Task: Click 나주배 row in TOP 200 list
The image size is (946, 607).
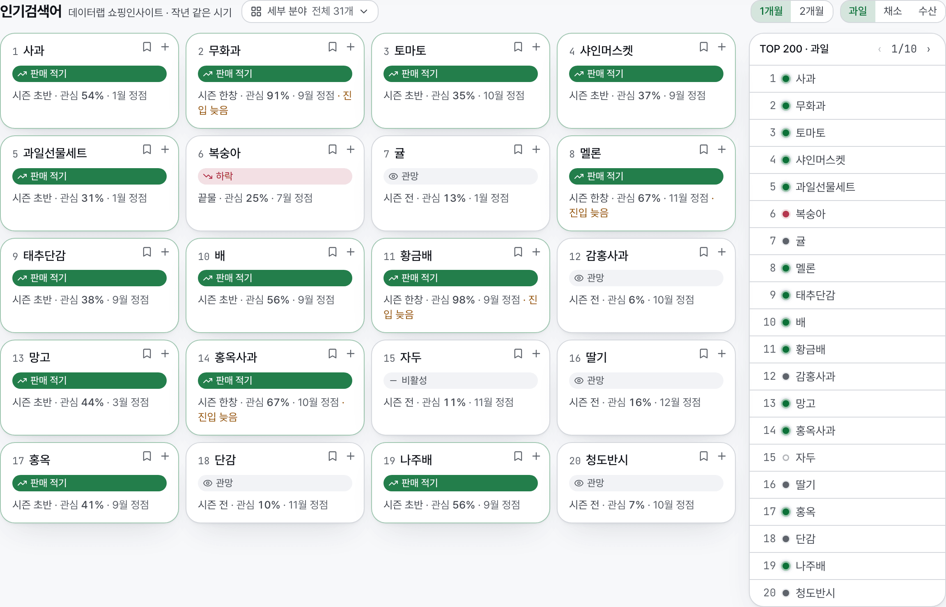Action: (x=847, y=566)
